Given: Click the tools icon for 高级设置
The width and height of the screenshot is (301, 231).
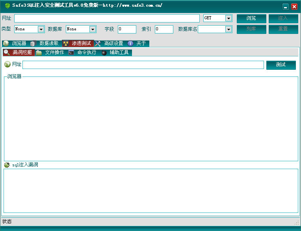Looking at the screenshot, I should [x=98, y=43].
